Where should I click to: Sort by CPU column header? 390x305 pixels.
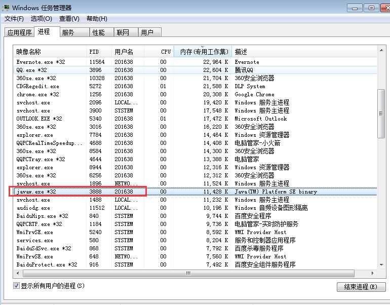click(x=159, y=52)
